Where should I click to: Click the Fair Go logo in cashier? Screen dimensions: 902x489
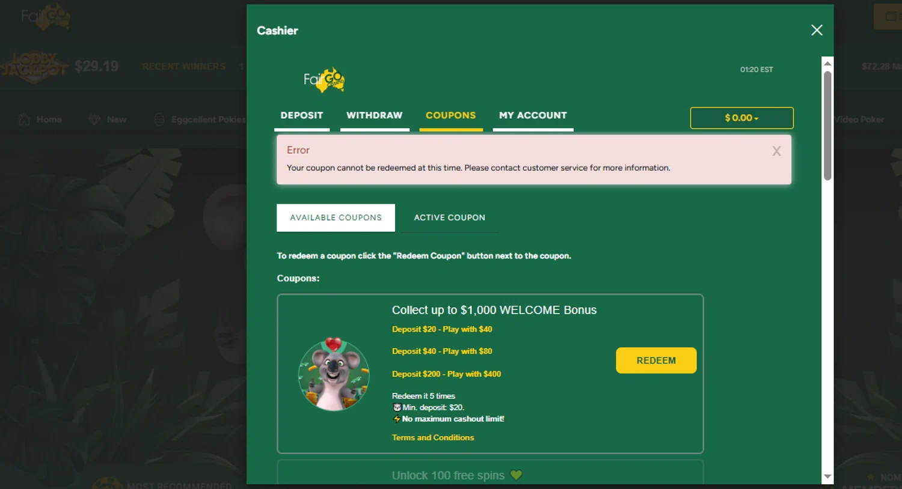(x=324, y=80)
